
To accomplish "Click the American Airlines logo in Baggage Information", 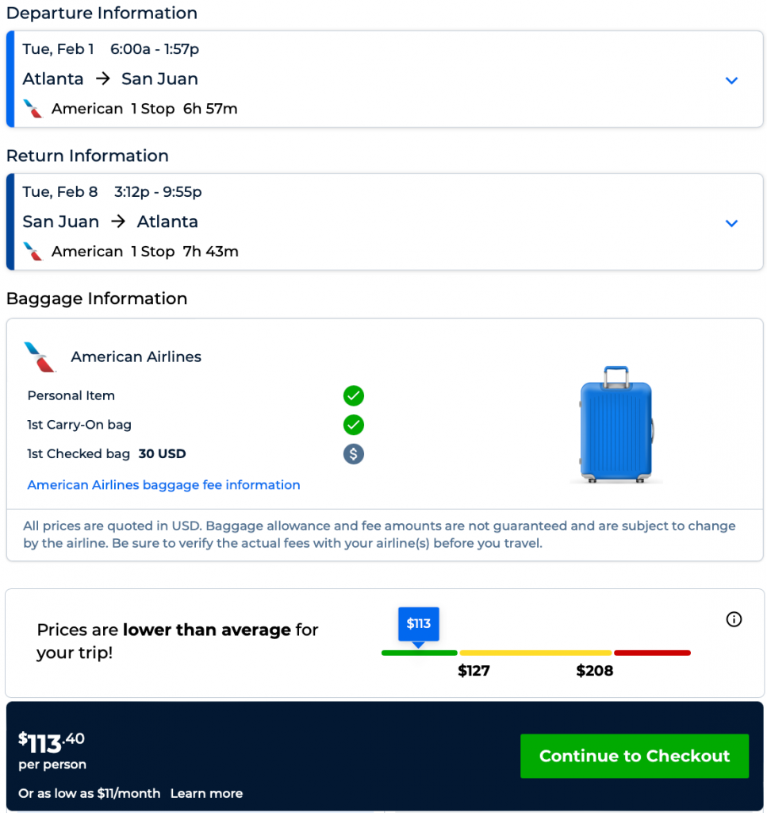I will click(40, 357).
